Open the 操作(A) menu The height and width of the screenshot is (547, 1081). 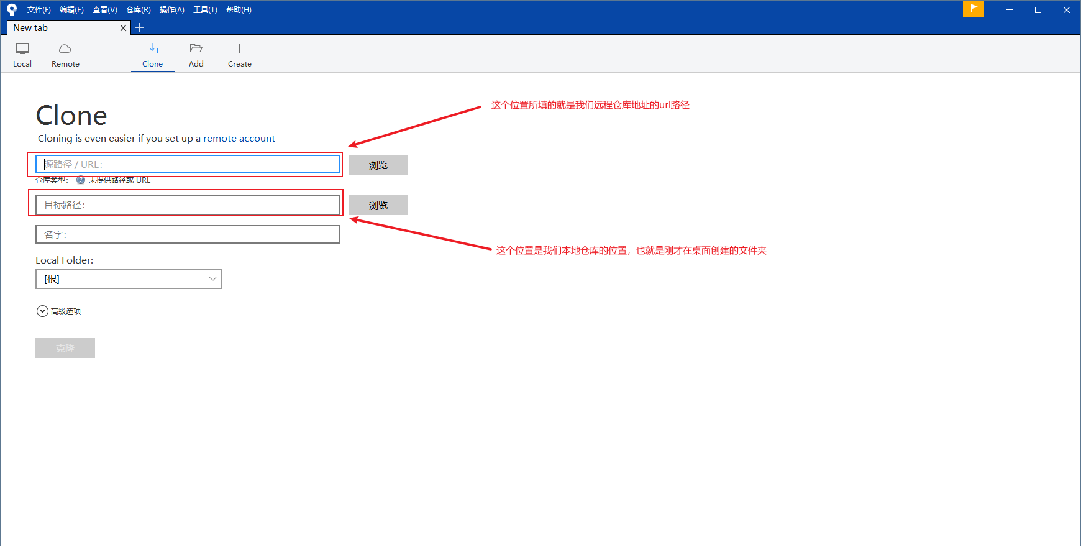coord(171,10)
